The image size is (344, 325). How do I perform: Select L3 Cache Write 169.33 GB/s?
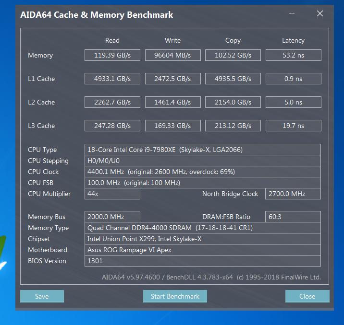(172, 126)
